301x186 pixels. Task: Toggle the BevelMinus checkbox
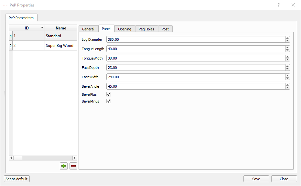tap(109, 101)
